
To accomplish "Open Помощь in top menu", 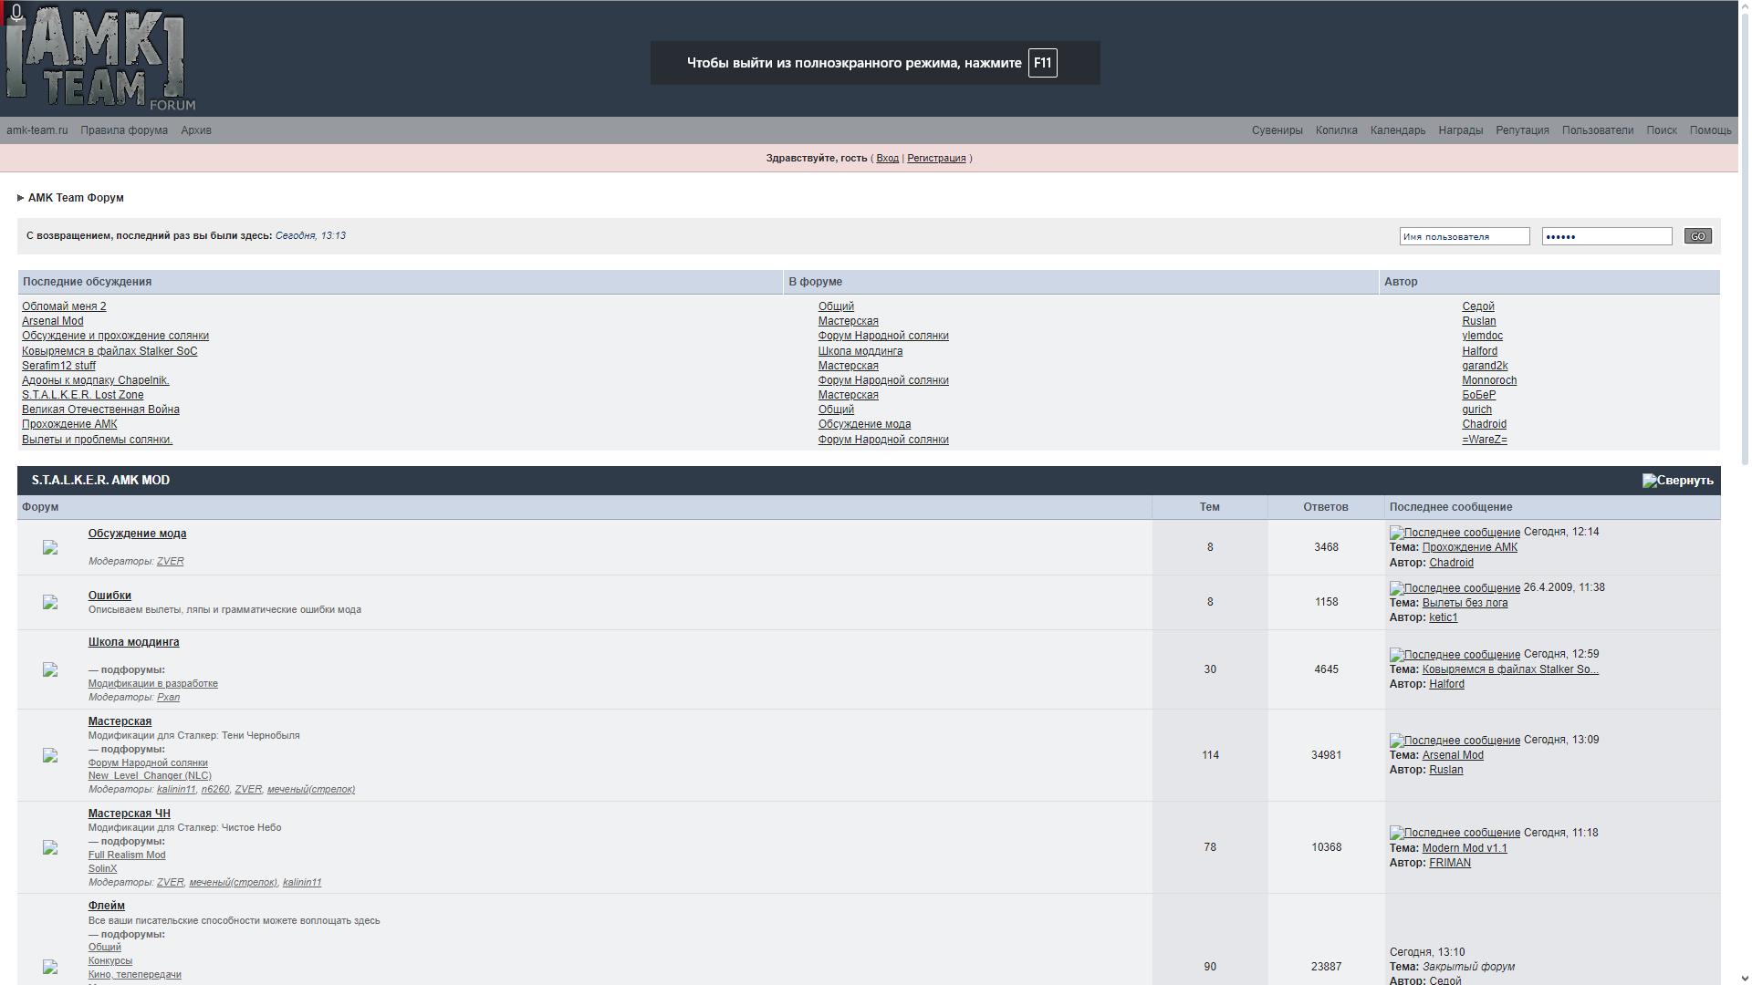I will click(x=1710, y=130).
